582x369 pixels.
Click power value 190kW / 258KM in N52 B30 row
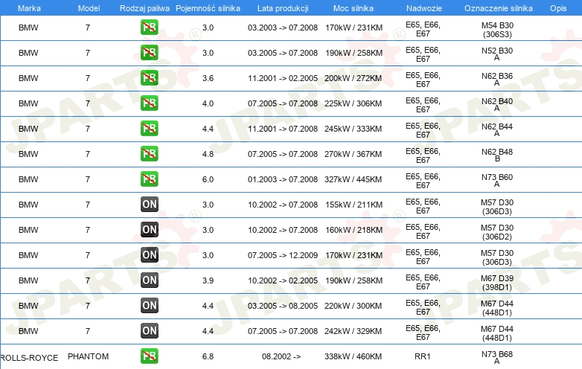point(354,53)
